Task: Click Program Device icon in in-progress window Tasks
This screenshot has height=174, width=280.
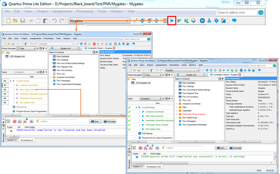Action: click(x=14, y=111)
